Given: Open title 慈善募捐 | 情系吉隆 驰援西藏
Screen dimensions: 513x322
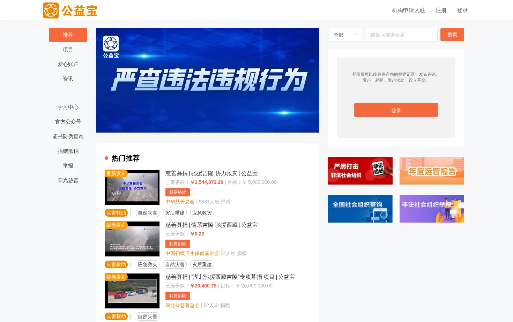Looking at the screenshot, I should (x=211, y=225).
